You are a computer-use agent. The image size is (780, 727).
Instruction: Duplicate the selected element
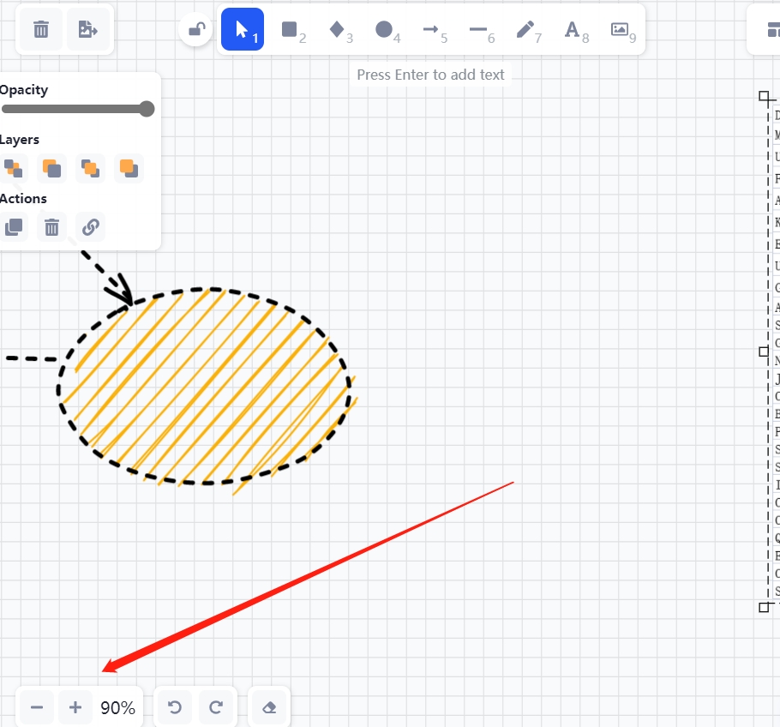pyautogui.click(x=14, y=227)
